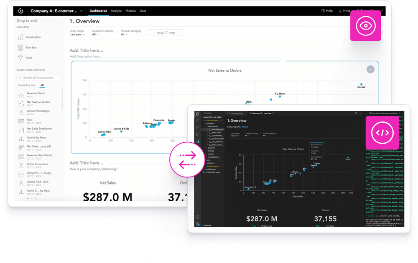The image size is (418, 263).
Task: Select the 'all' visualizations filter tab
Action: [x=42, y=85]
